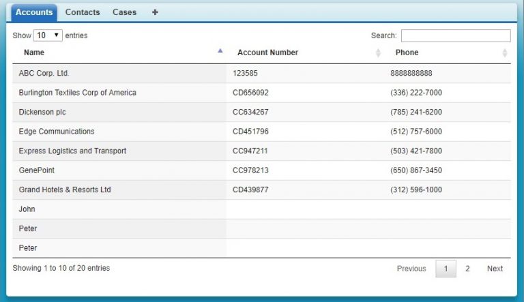Click the Name column header text
This screenshot has height=302, width=524.
pos(34,52)
